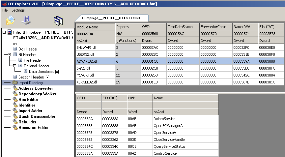Viewport: 285px width, 157px height.
Task: Click the save file toolbar icon
Action: (x=26, y=20)
